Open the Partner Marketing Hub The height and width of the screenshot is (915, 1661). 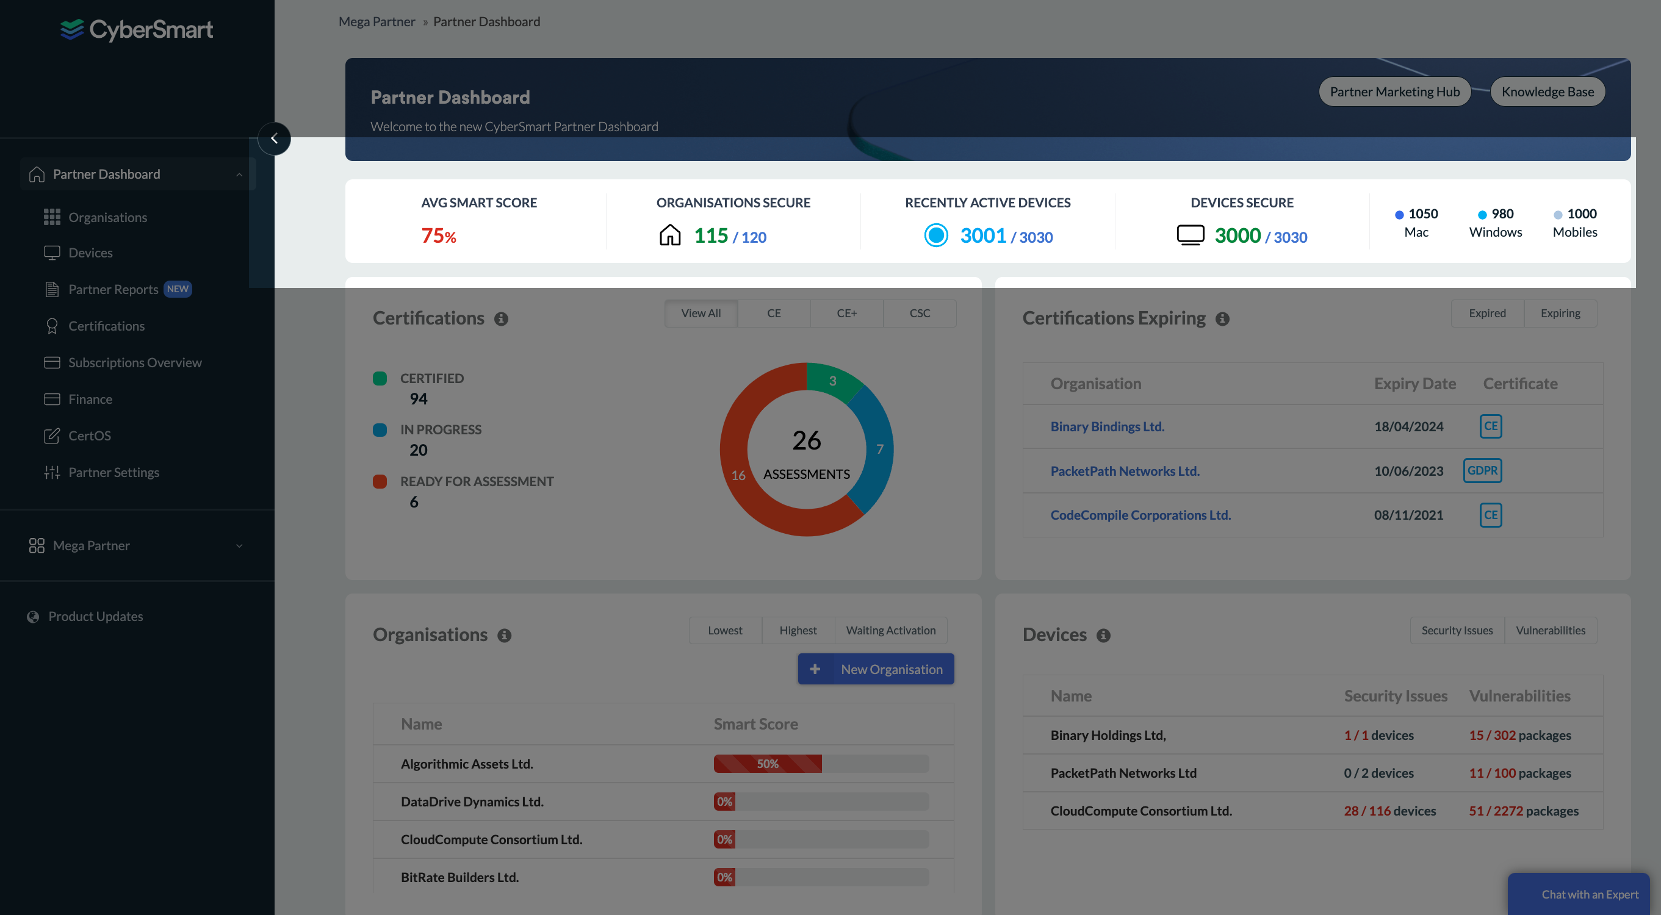click(x=1395, y=91)
